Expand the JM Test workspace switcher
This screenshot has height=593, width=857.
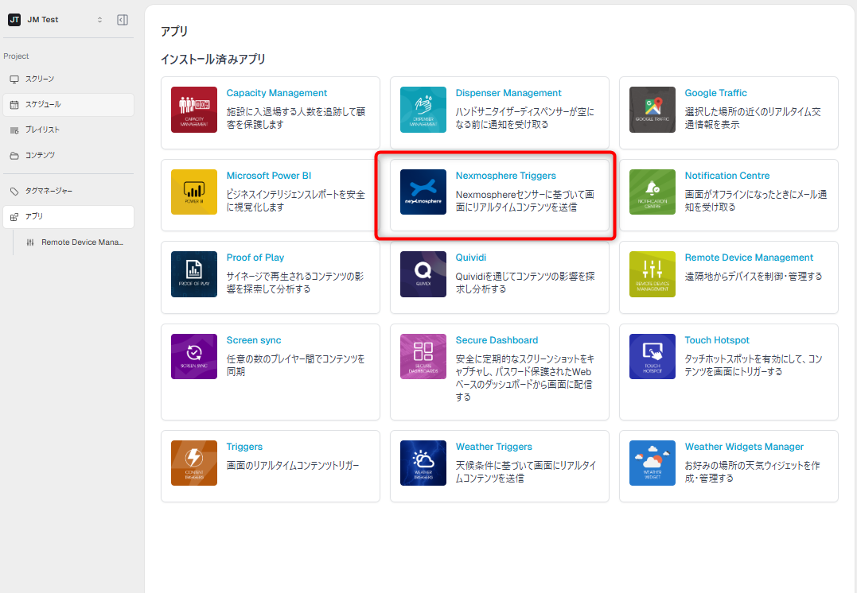[99, 20]
